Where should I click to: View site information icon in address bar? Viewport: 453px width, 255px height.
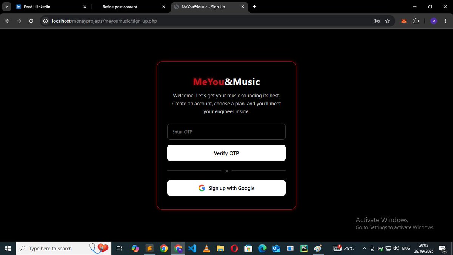click(45, 21)
